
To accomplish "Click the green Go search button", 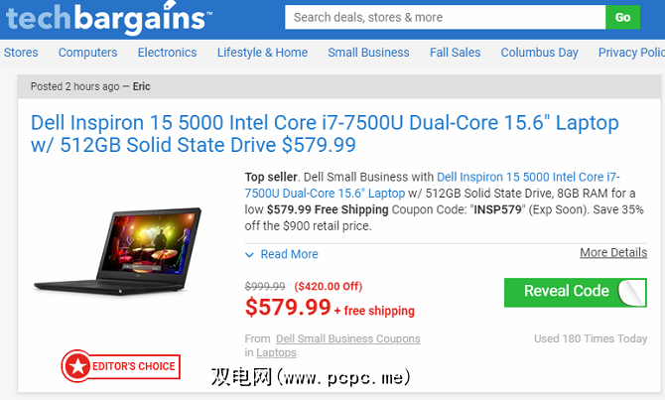I will click(622, 18).
